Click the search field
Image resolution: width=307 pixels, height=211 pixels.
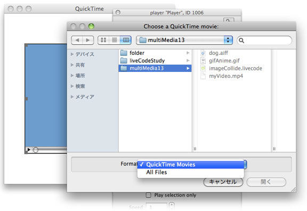264,40
